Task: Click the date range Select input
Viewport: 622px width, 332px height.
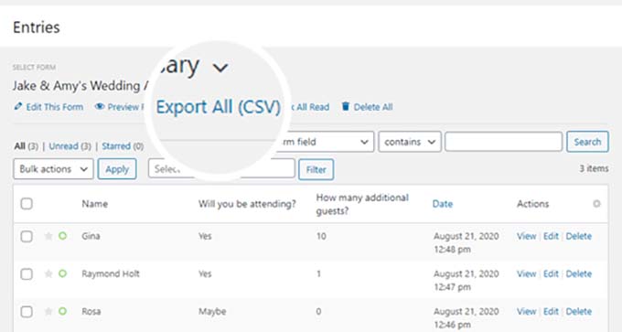Action: click(x=221, y=169)
